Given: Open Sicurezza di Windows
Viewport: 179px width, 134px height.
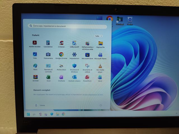Looking at the screenshot, I should [x=74, y=68].
